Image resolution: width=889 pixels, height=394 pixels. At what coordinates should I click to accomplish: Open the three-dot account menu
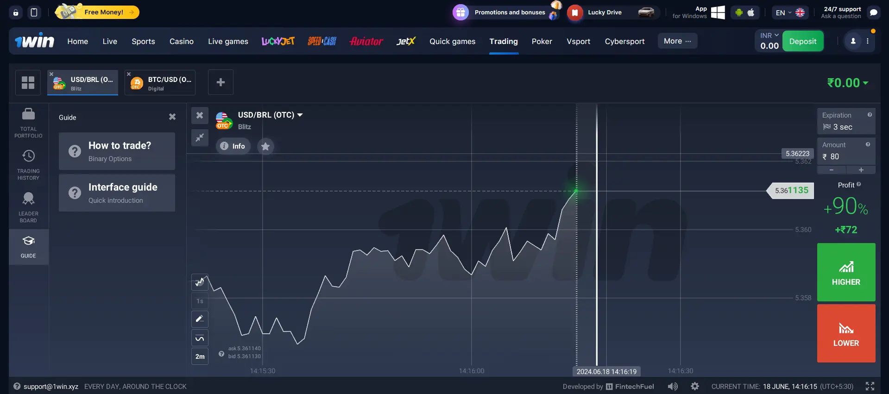[x=868, y=41]
